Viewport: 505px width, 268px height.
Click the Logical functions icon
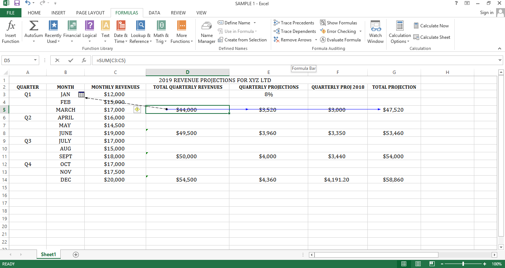(x=89, y=31)
